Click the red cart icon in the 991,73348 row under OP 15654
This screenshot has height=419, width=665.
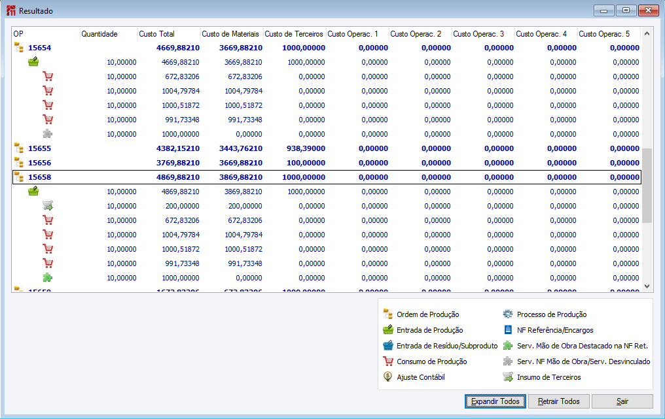coord(48,120)
